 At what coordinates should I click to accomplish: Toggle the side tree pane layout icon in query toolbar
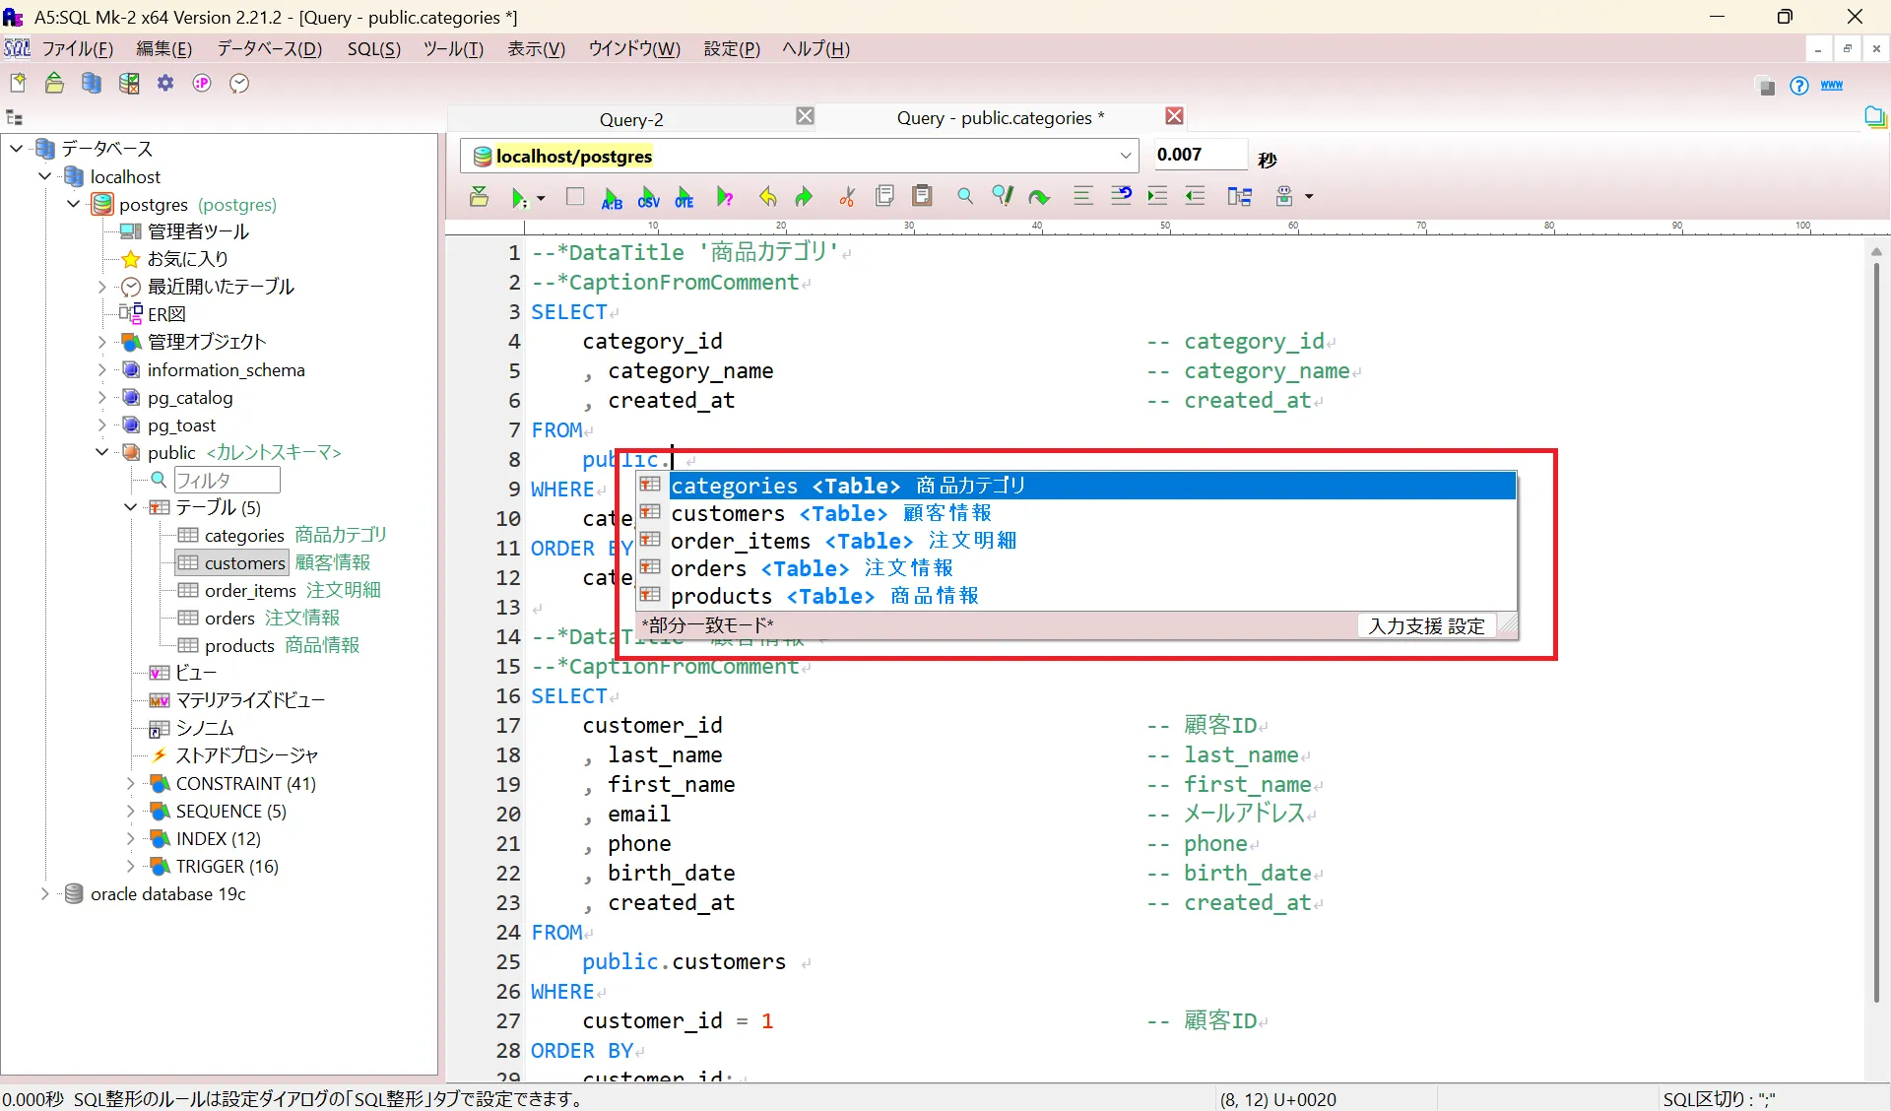click(1239, 196)
